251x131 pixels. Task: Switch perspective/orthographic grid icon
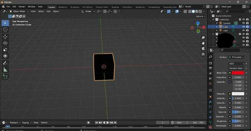click(x=203, y=54)
